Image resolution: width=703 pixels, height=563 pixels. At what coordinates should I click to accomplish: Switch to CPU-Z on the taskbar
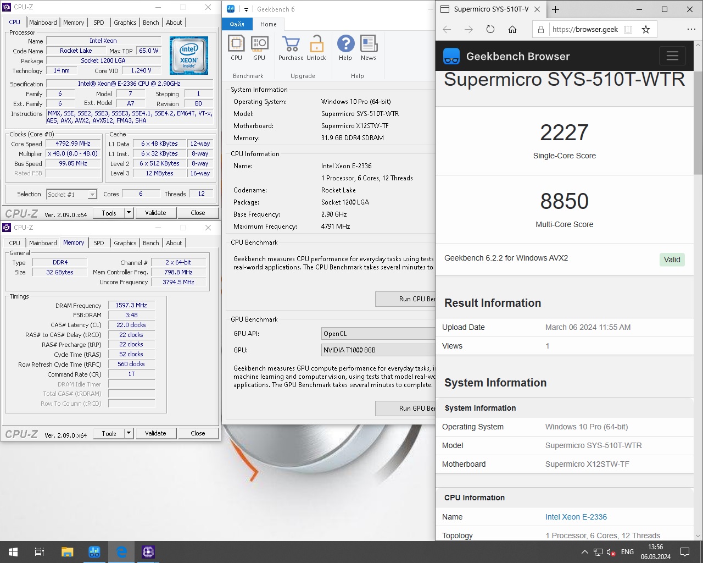tap(148, 552)
